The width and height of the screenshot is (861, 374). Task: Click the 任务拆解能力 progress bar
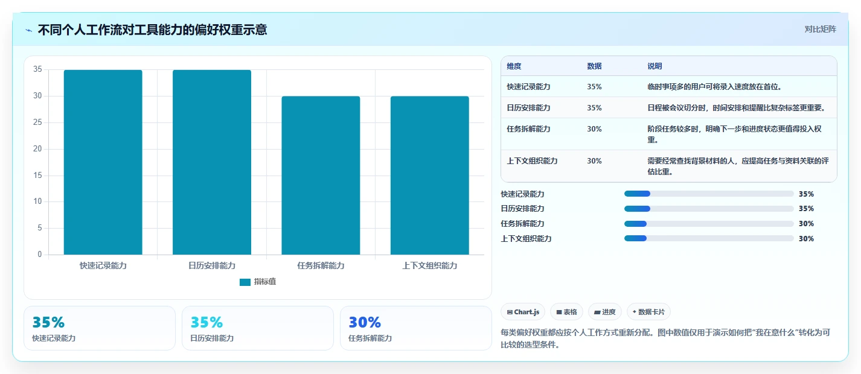point(709,224)
